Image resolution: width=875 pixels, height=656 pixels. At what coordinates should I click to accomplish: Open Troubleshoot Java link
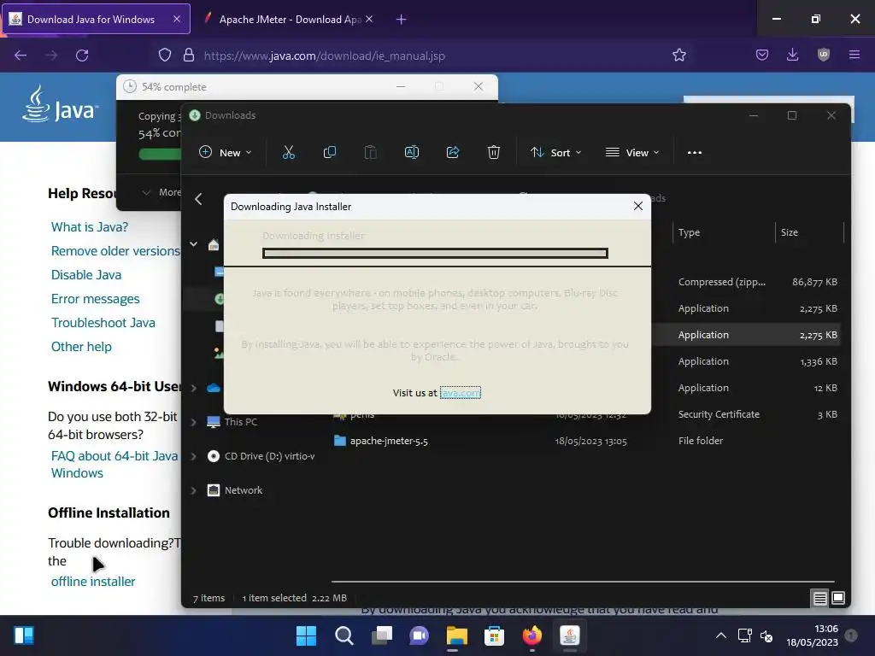[103, 322]
